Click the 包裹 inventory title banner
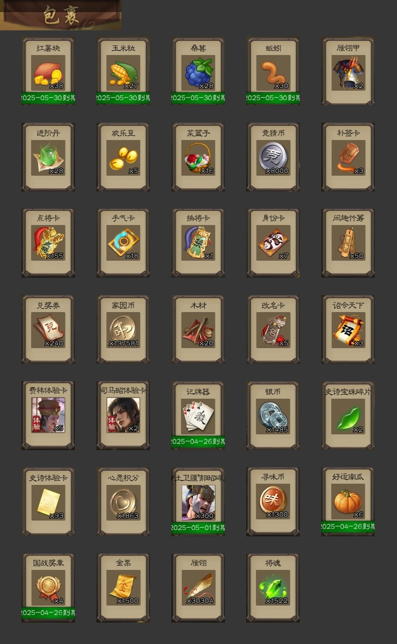397x644 pixels. click(x=61, y=15)
